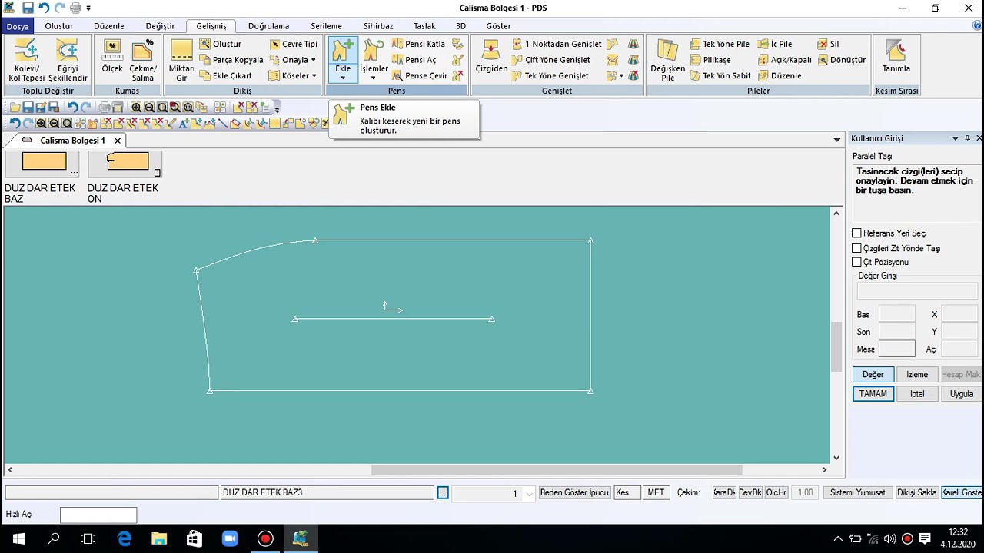
Task: Click Parça Kopyala in Dikiş group
Action: 231,60
